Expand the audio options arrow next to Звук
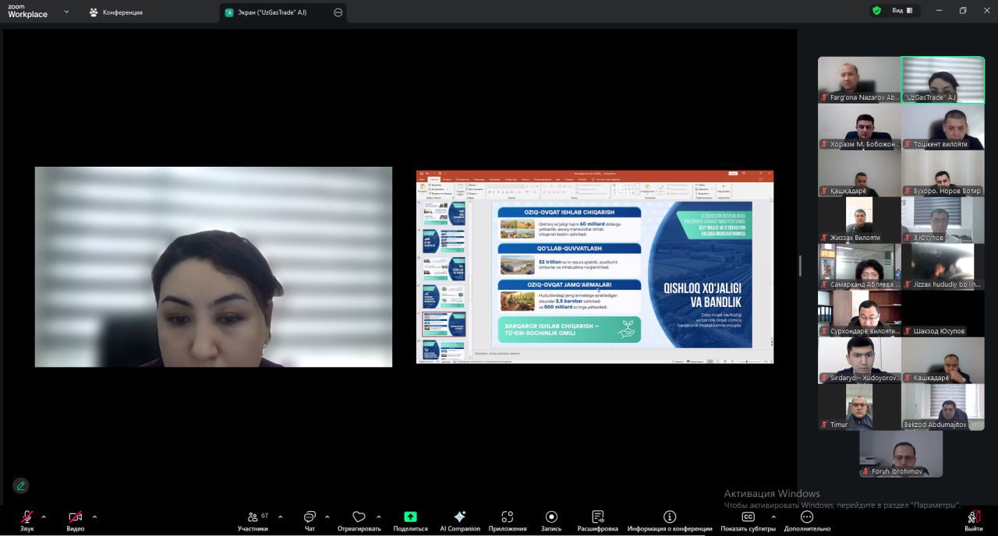The width and height of the screenshot is (998, 536). pos(44,517)
